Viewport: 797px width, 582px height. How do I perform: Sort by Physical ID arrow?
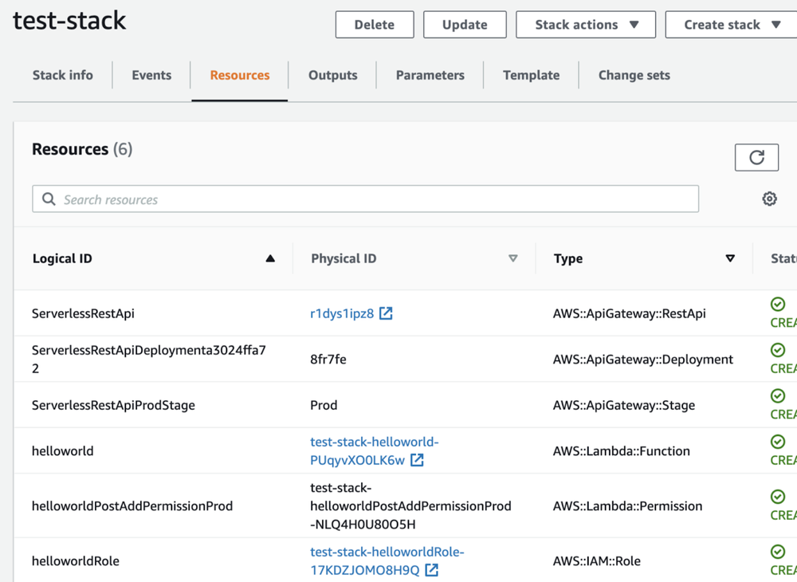[x=512, y=258]
